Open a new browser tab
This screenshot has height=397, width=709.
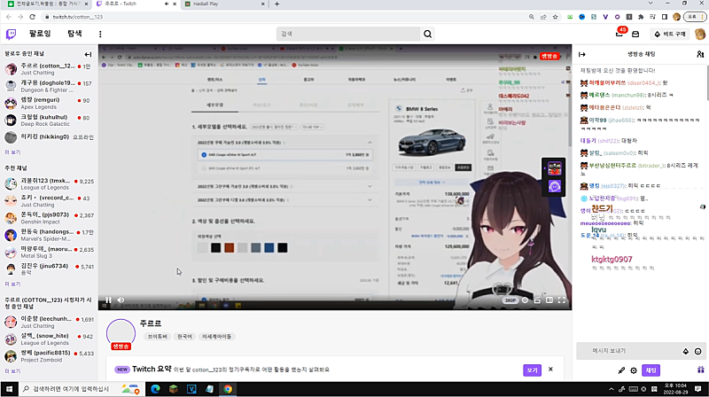277,4
